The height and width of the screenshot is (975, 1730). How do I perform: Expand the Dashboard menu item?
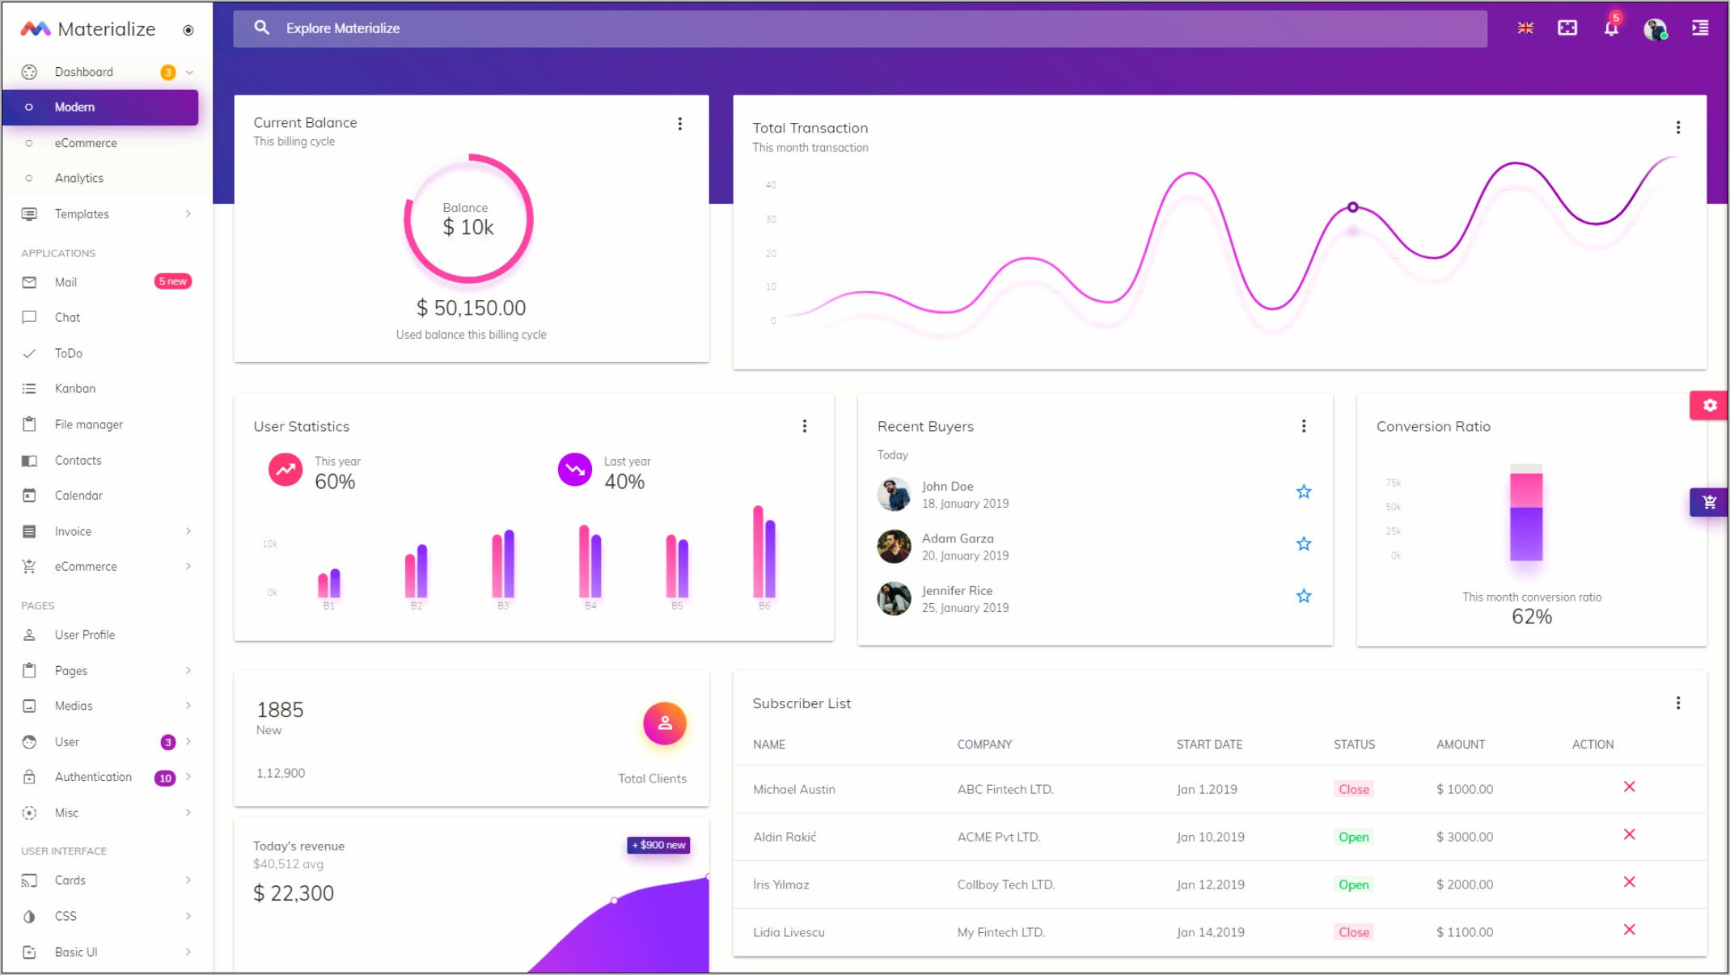(189, 73)
